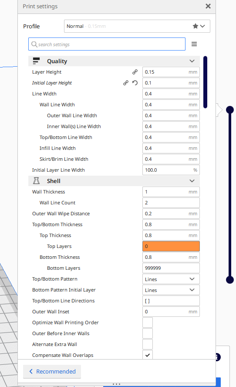Click the Outer Wall Wipe Distance label
This screenshot has height=387, width=236.
coord(61,214)
